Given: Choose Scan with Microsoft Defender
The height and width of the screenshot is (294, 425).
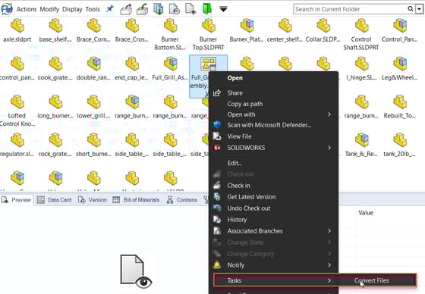Looking at the screenshot, I should (x=274, y=125).
